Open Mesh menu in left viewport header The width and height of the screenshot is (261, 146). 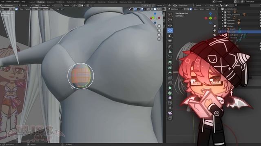coord(39,9)
